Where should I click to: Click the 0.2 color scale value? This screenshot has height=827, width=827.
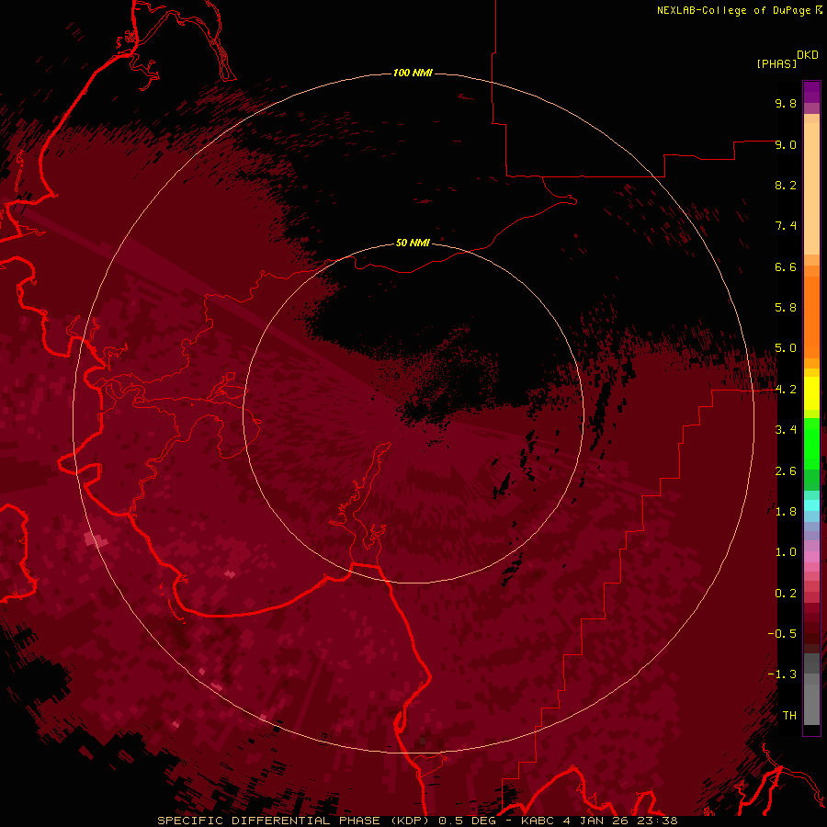click(x=786, y=594)
